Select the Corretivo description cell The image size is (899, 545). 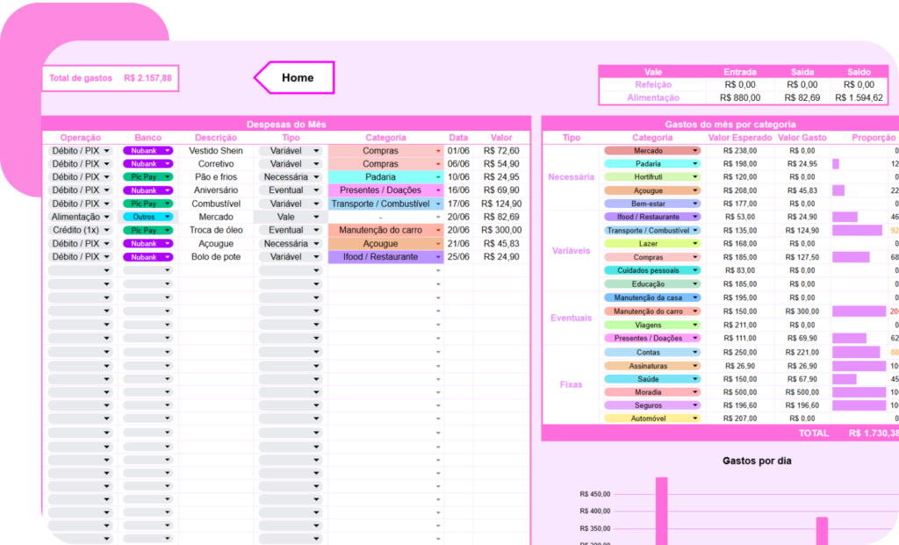coord(216,164)
